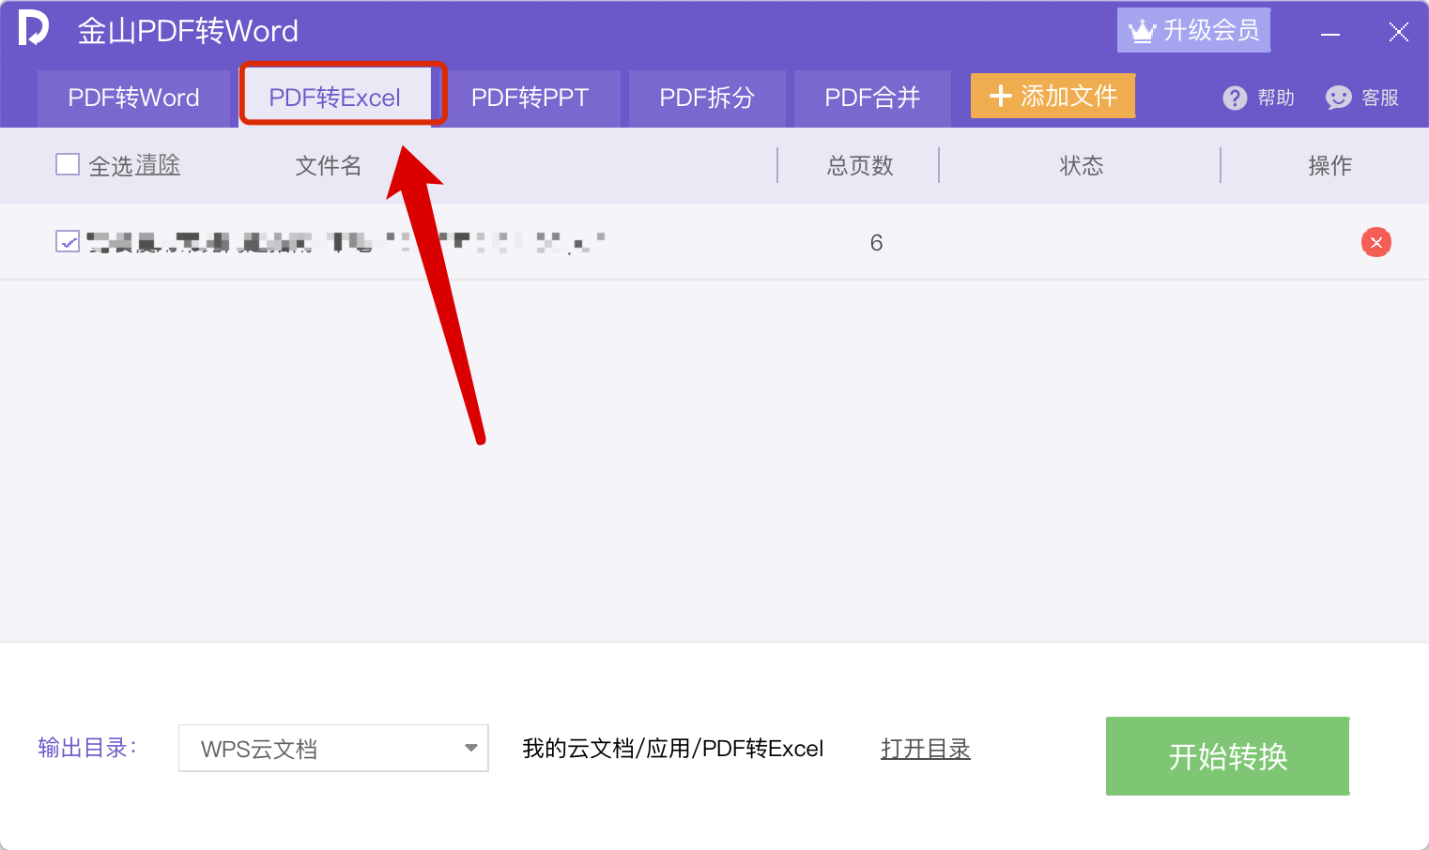The image size is (1429, 850).
Task: Click the 清除 clear link
Action: (x=158, y=166)
